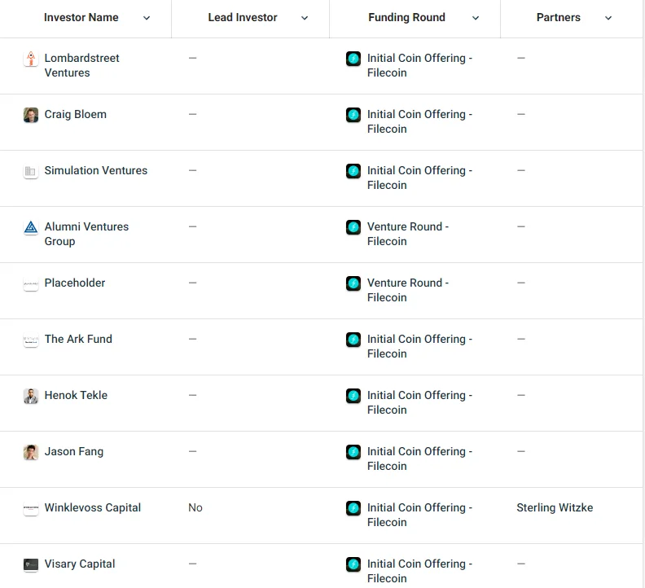The image size is (645, 588).
Task: Click the Alumni Ventures Group triangle logo
Action: click(31, 227)
